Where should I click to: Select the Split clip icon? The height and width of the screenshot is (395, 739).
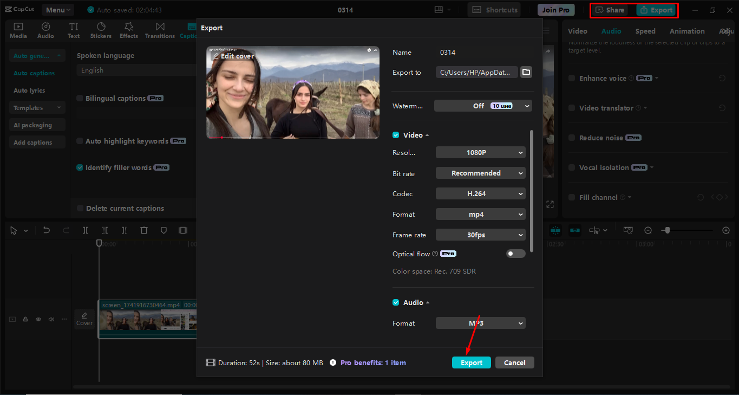click(x=85, y=230)
